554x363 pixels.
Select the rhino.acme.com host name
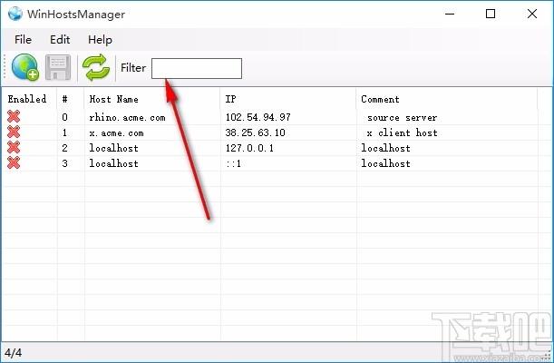point(127,117)
